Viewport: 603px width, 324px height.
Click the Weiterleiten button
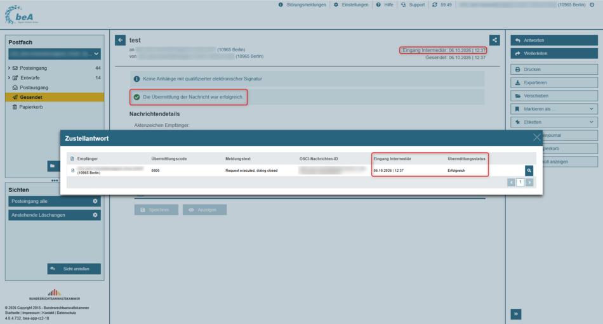(554, 53)
